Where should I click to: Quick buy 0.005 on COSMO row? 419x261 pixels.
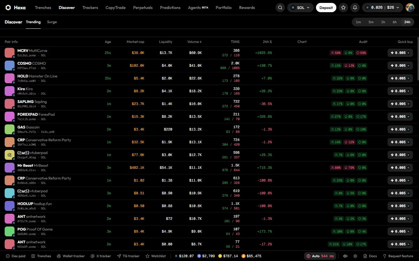[400, 66]
